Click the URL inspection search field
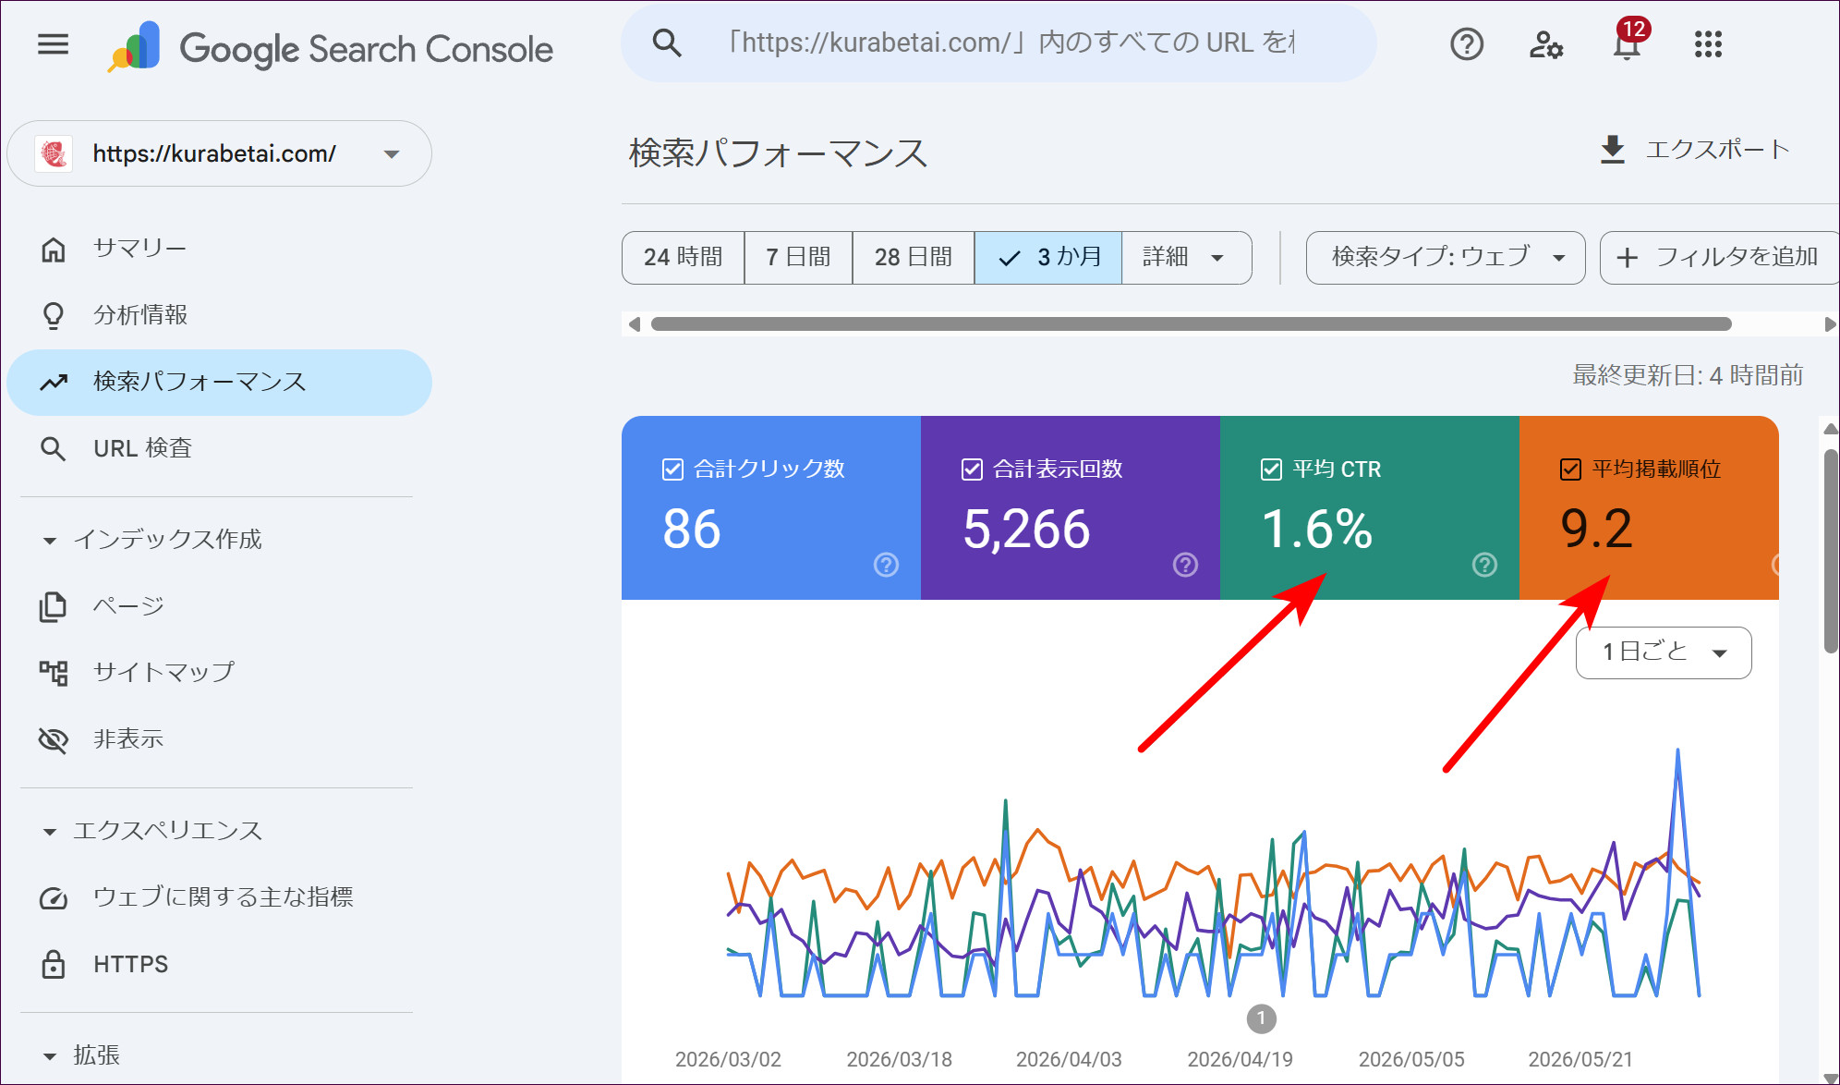The width and height of the screenshot is (1840, 1085). tap(999, 43)
